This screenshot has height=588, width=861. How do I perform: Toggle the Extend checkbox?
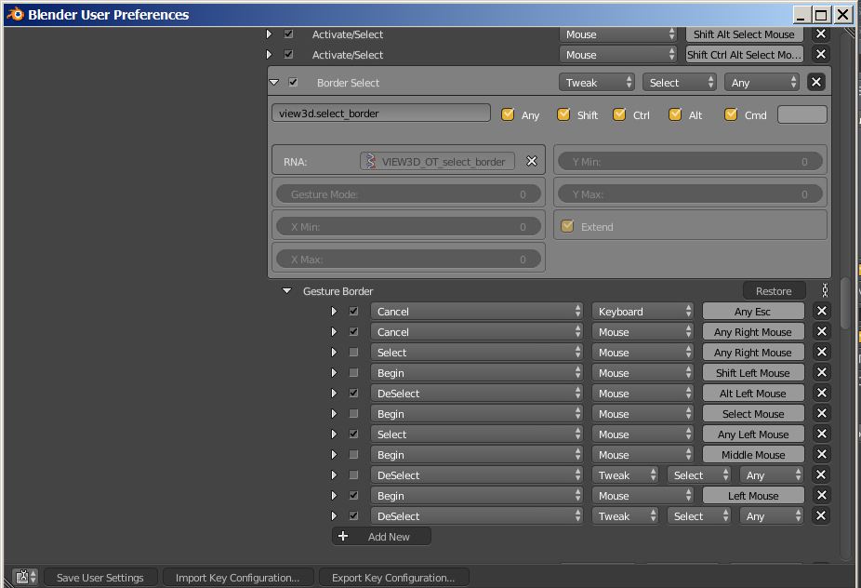click(x=568, y=226)
